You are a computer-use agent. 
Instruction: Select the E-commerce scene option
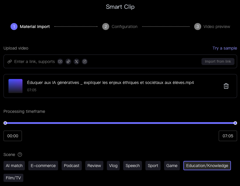coord(43,166)
